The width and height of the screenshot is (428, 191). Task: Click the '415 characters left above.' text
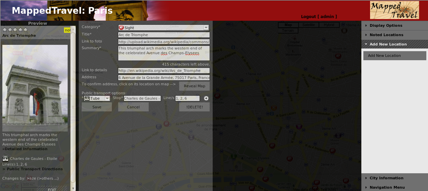coord(186,64)
